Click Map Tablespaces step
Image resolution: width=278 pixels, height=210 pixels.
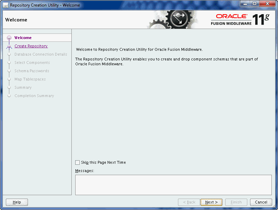click(x=30, y=79)
